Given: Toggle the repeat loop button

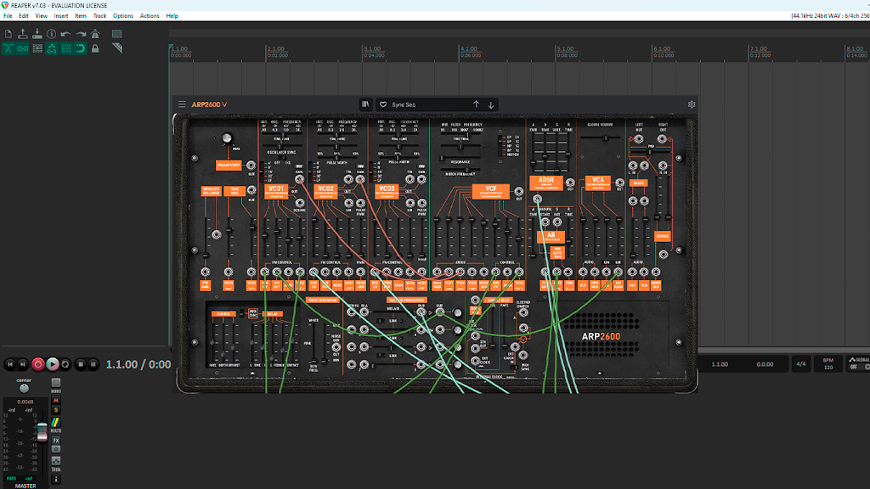Looking at the screenshot, I should point(65,364).
